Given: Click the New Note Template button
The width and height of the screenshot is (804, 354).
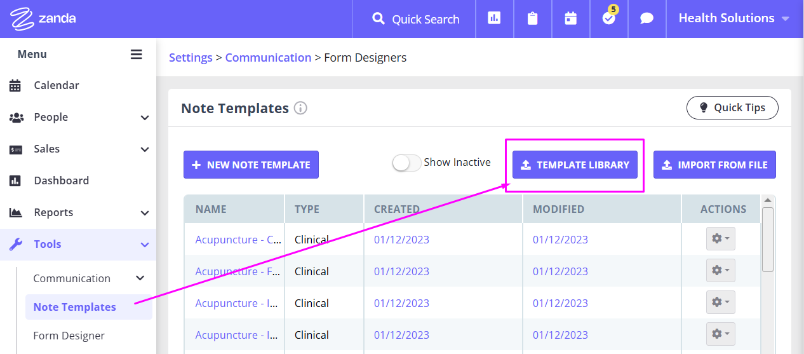Looking at the screenshot, I should point(251,165).
